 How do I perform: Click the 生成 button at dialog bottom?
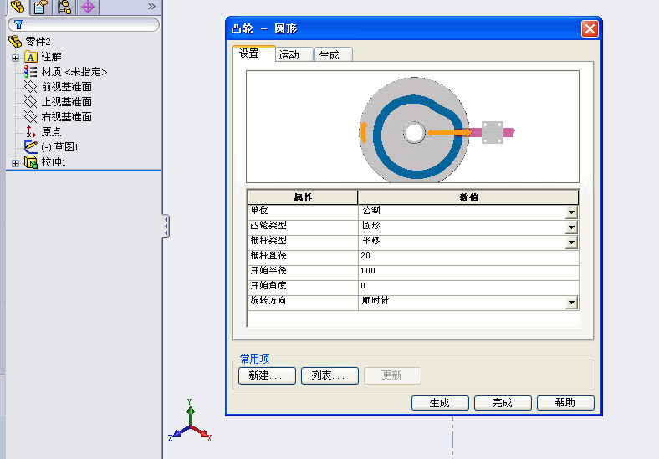click(440, 403)
